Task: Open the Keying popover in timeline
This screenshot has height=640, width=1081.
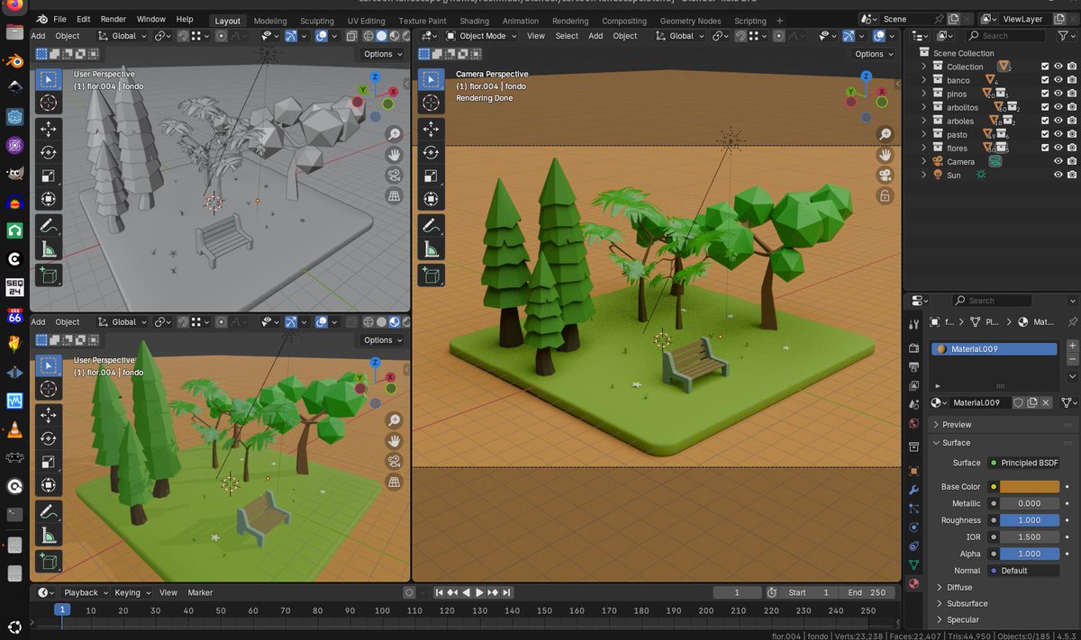Action: pyautogui.click(x=132, y=592)
